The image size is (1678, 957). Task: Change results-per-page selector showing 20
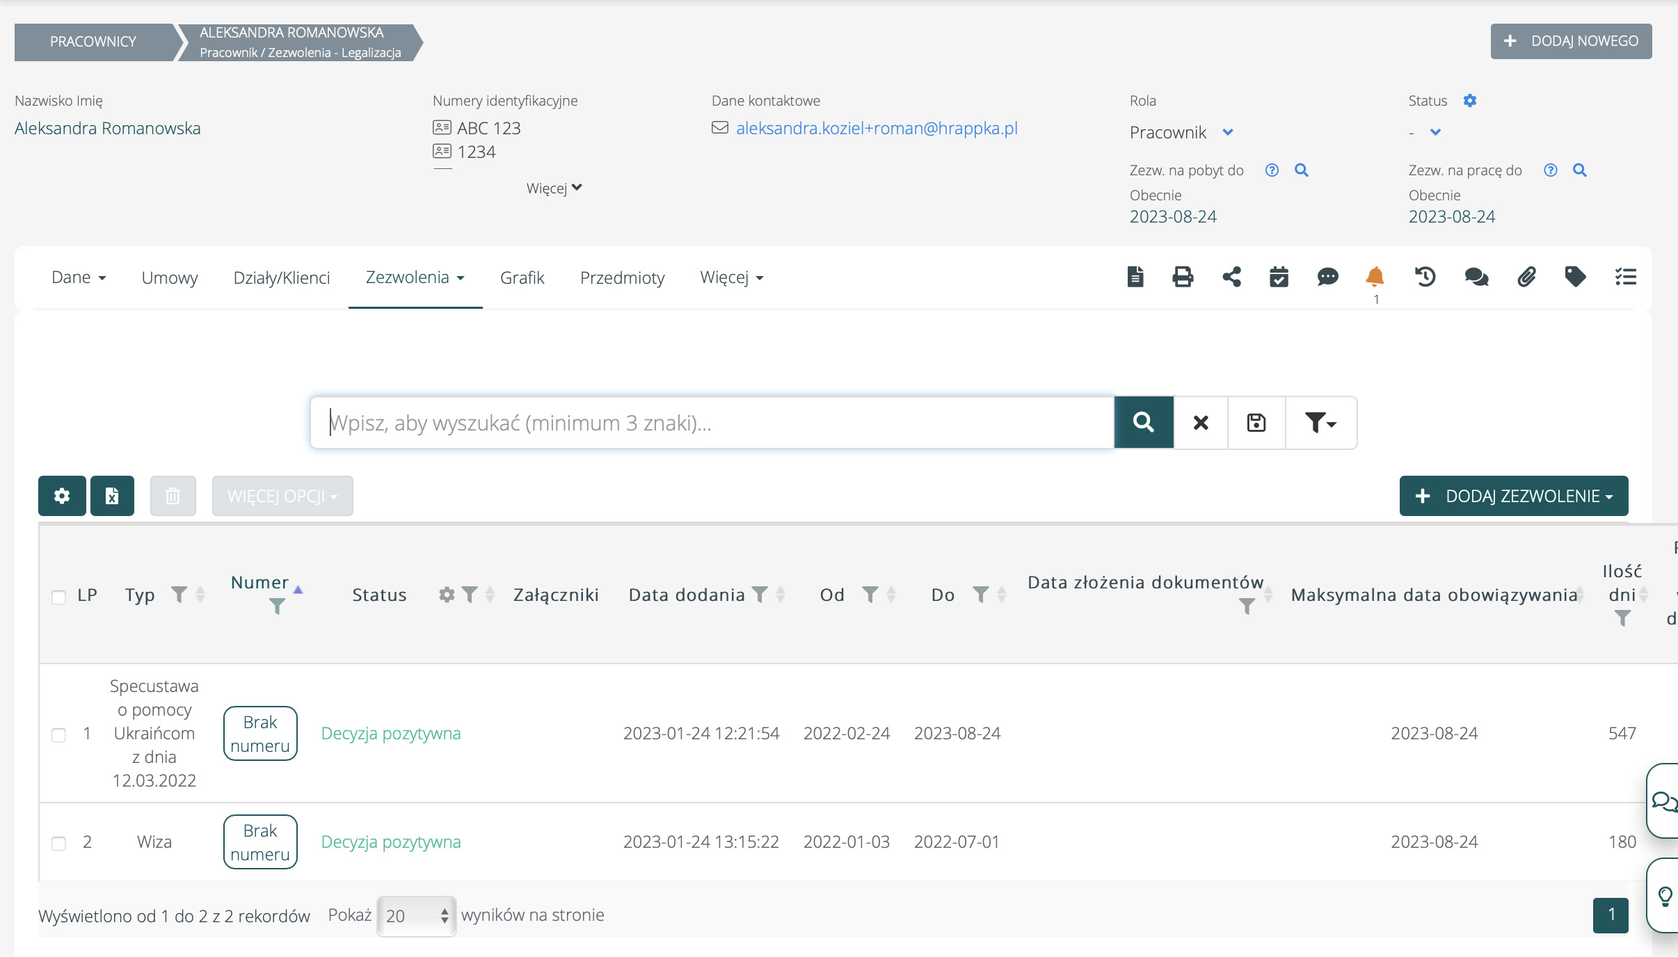[x=416, y=916]
